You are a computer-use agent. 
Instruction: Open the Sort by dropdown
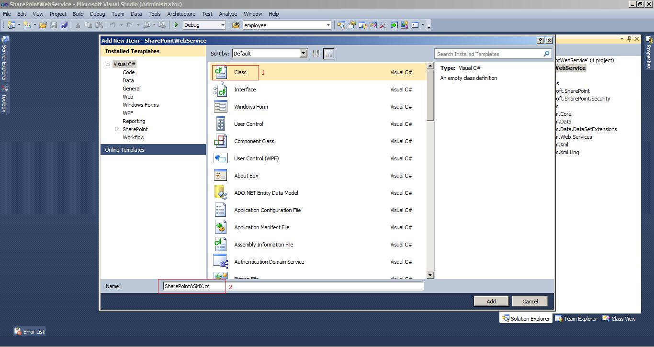click(303, 54)
